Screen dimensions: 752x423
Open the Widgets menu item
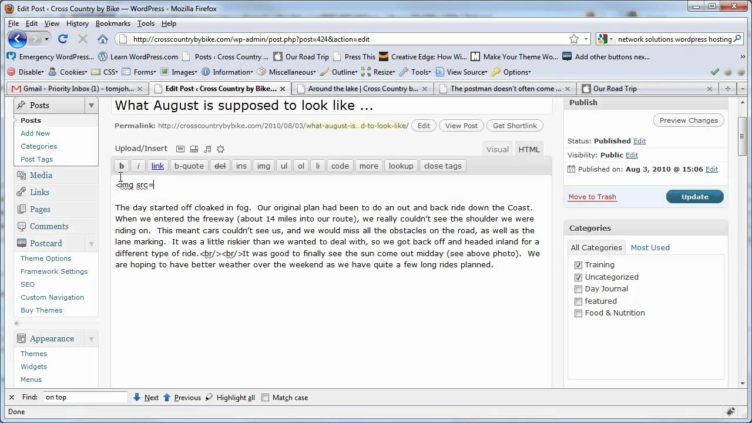[33, 367]
